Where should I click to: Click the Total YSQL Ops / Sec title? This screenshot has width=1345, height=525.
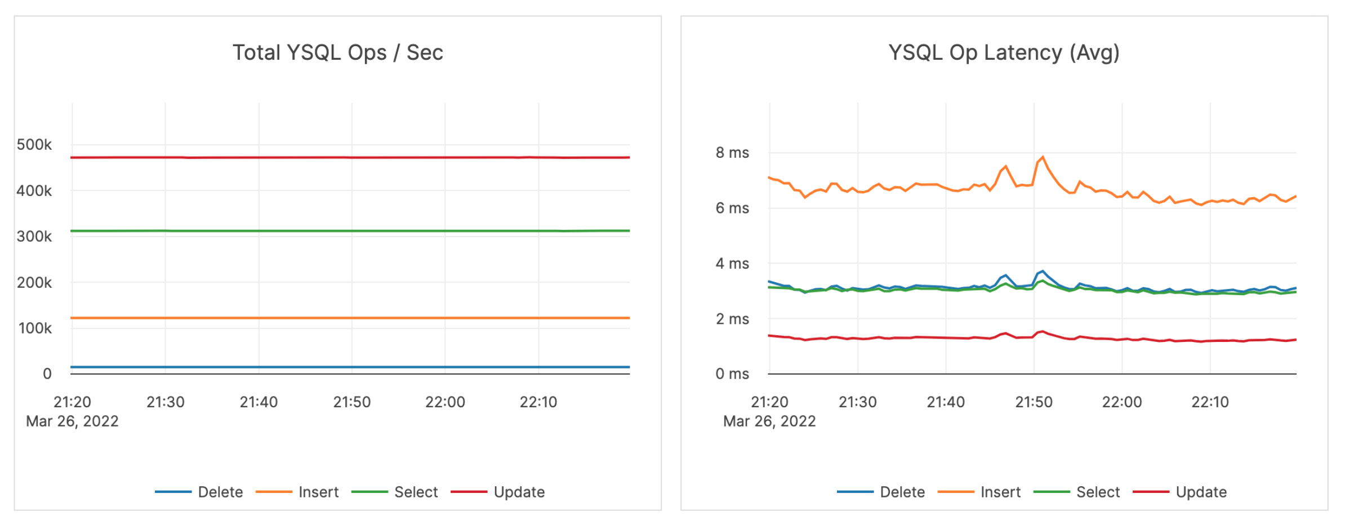338,52
